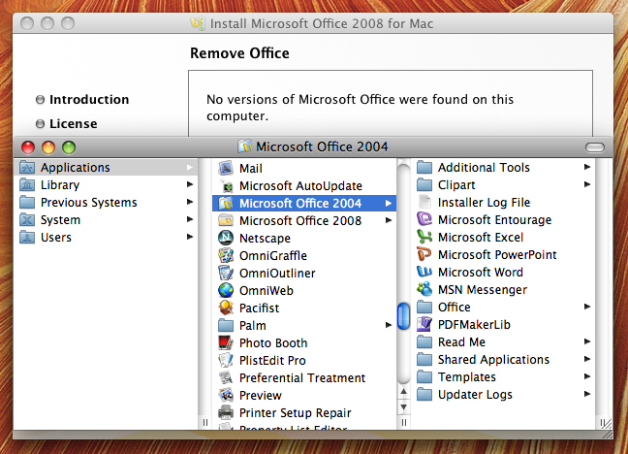Click the Pacifist icon
The image size is (628, 454).
(226, 308)
